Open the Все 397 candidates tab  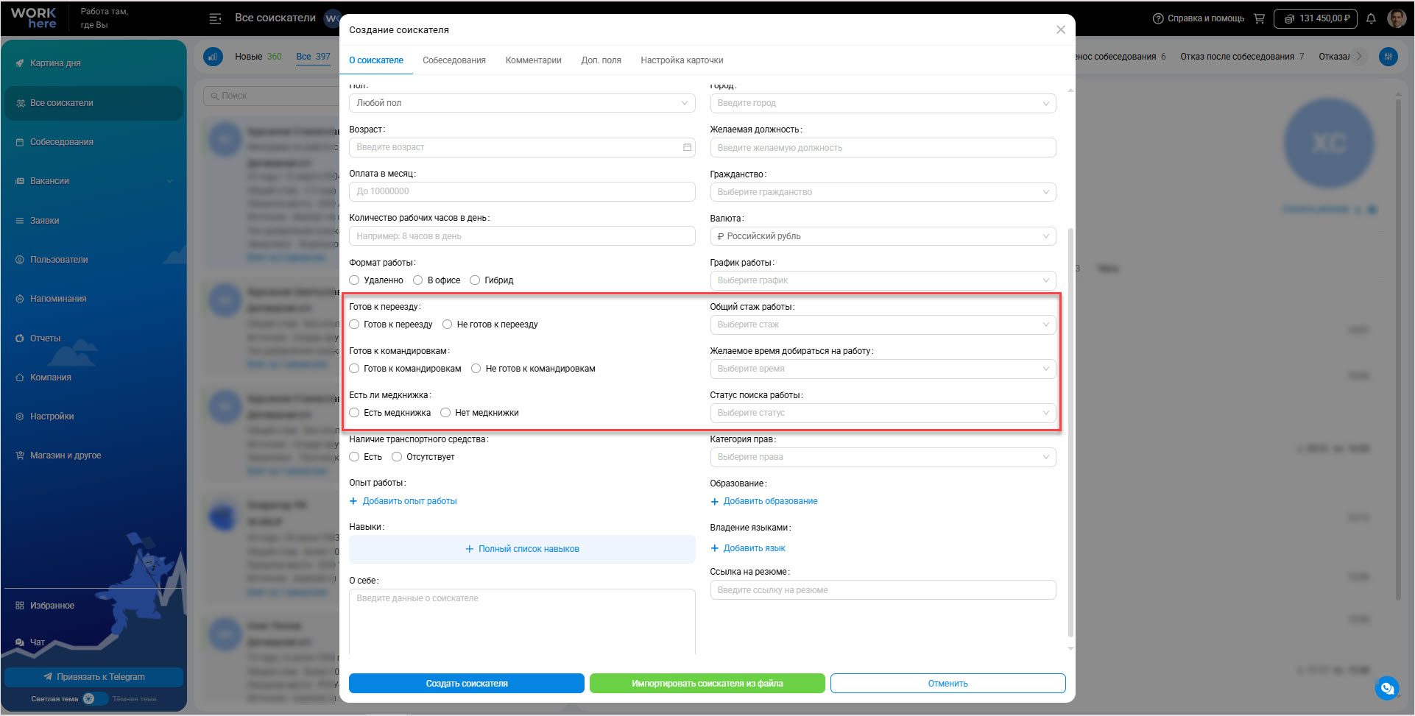click(x=314, y=57)
